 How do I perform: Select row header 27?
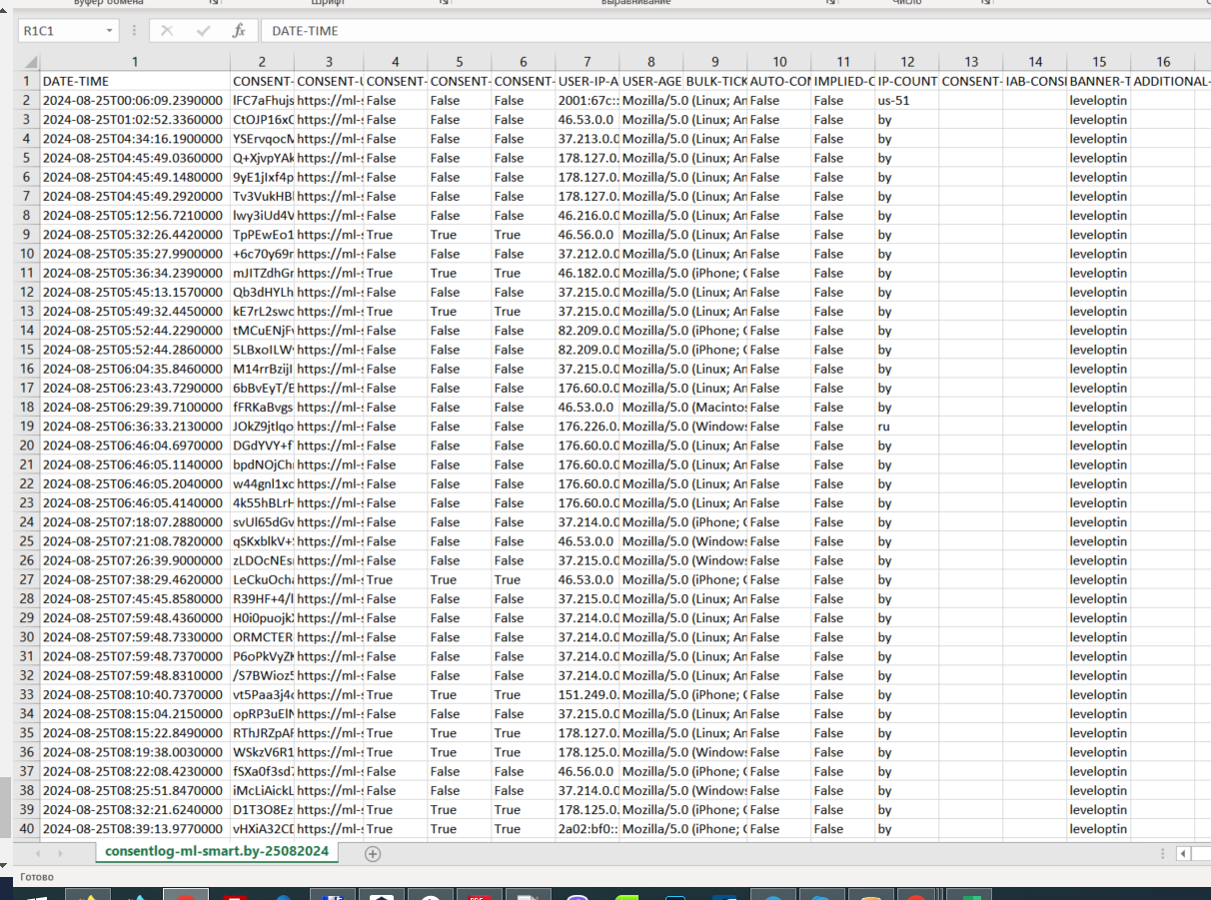[27, 579]
